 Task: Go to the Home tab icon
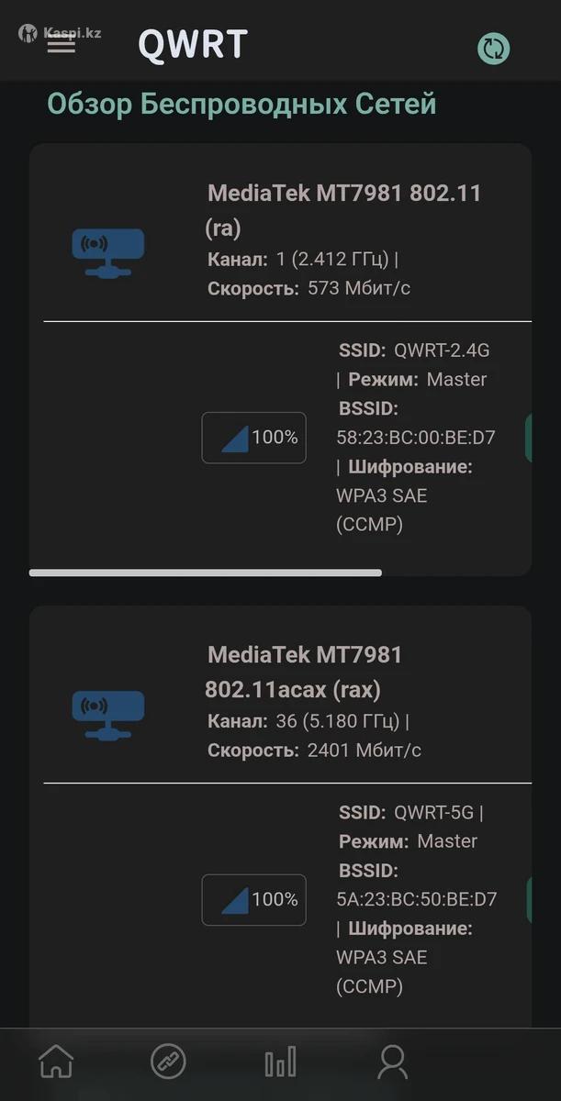pos(56,1062)
